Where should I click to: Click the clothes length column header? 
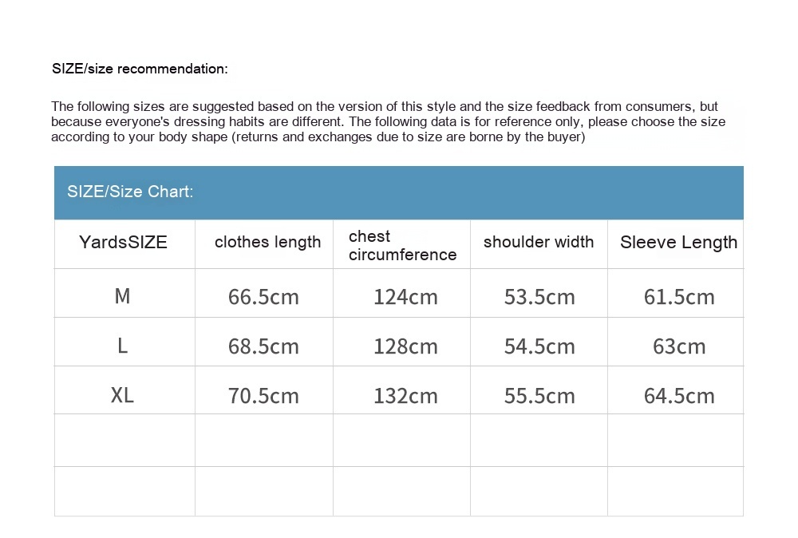coord(267,243)
